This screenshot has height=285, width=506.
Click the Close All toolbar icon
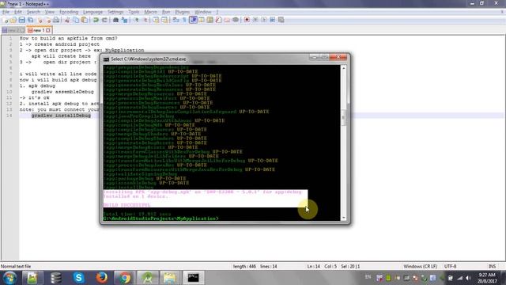coord(48,20)
